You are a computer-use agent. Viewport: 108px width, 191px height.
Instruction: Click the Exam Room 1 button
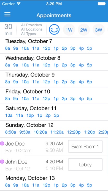[x=85, y=147]
